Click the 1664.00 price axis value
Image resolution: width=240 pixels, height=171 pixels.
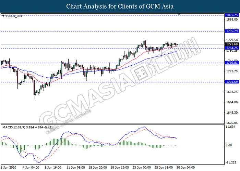pyautogui.click(x=232, y=102)
